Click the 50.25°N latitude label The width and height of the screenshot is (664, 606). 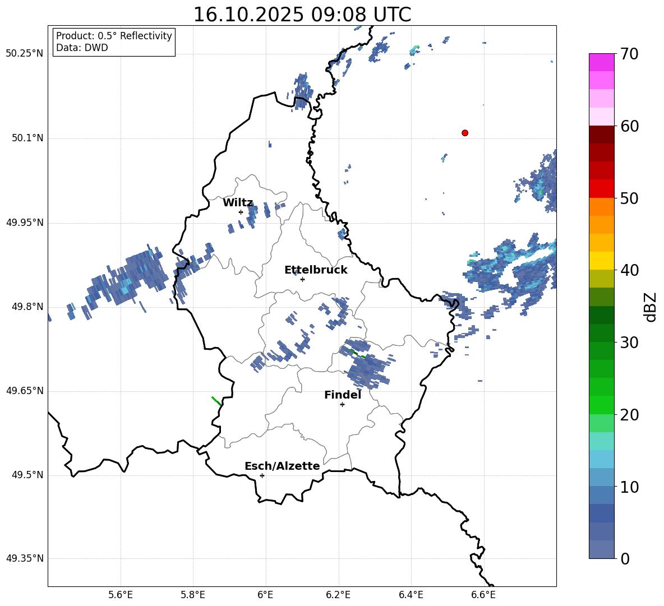tap(25, 54)
